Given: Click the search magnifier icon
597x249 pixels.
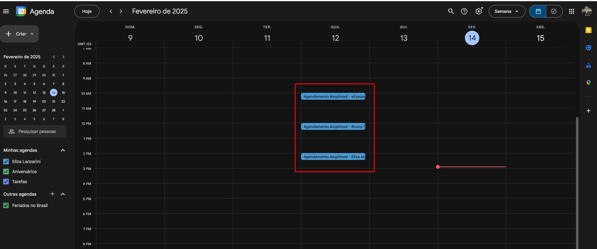Looking at the screenshot, I should tap(451, 11).
